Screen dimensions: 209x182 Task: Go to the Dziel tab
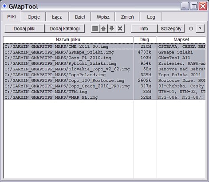pos(80,17)
